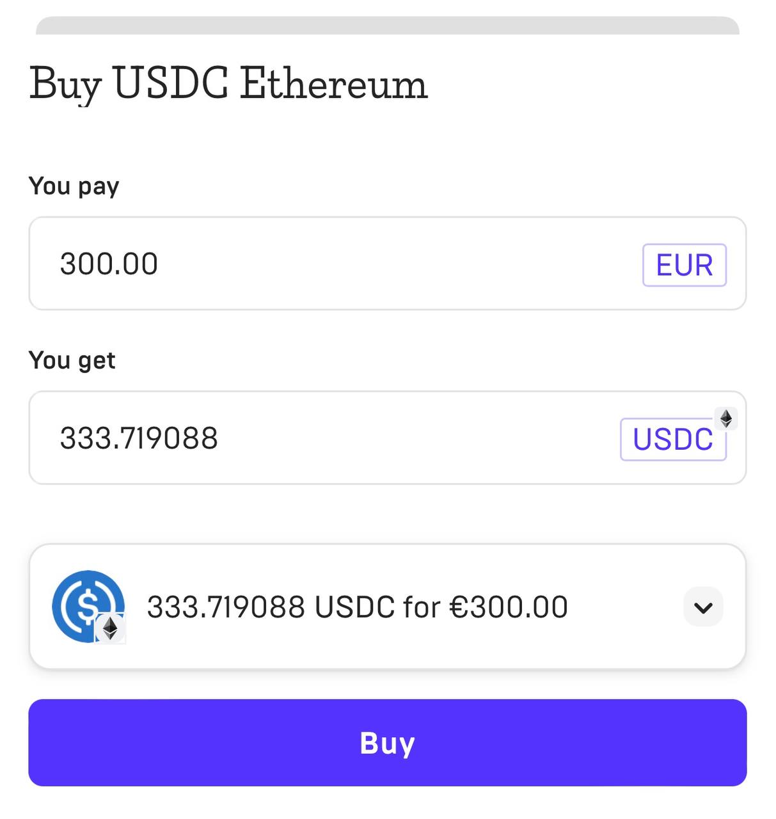Focus the You get amount field 333.719088
This screenshot has height=819, width=776.
(388, 438)
